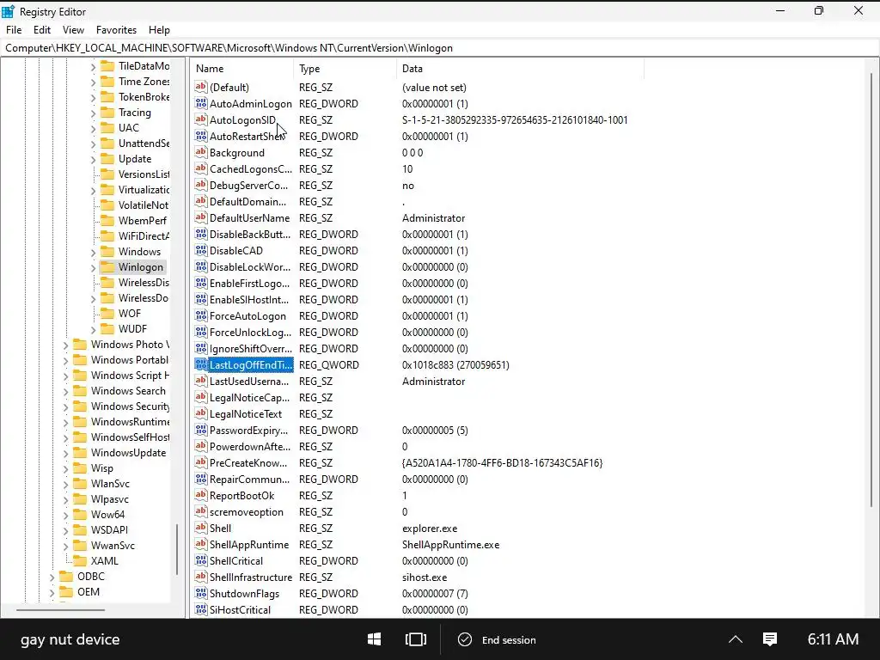Click the ShellCritical DWORD icon
The image size is (880, 660).
coord(201,560)
